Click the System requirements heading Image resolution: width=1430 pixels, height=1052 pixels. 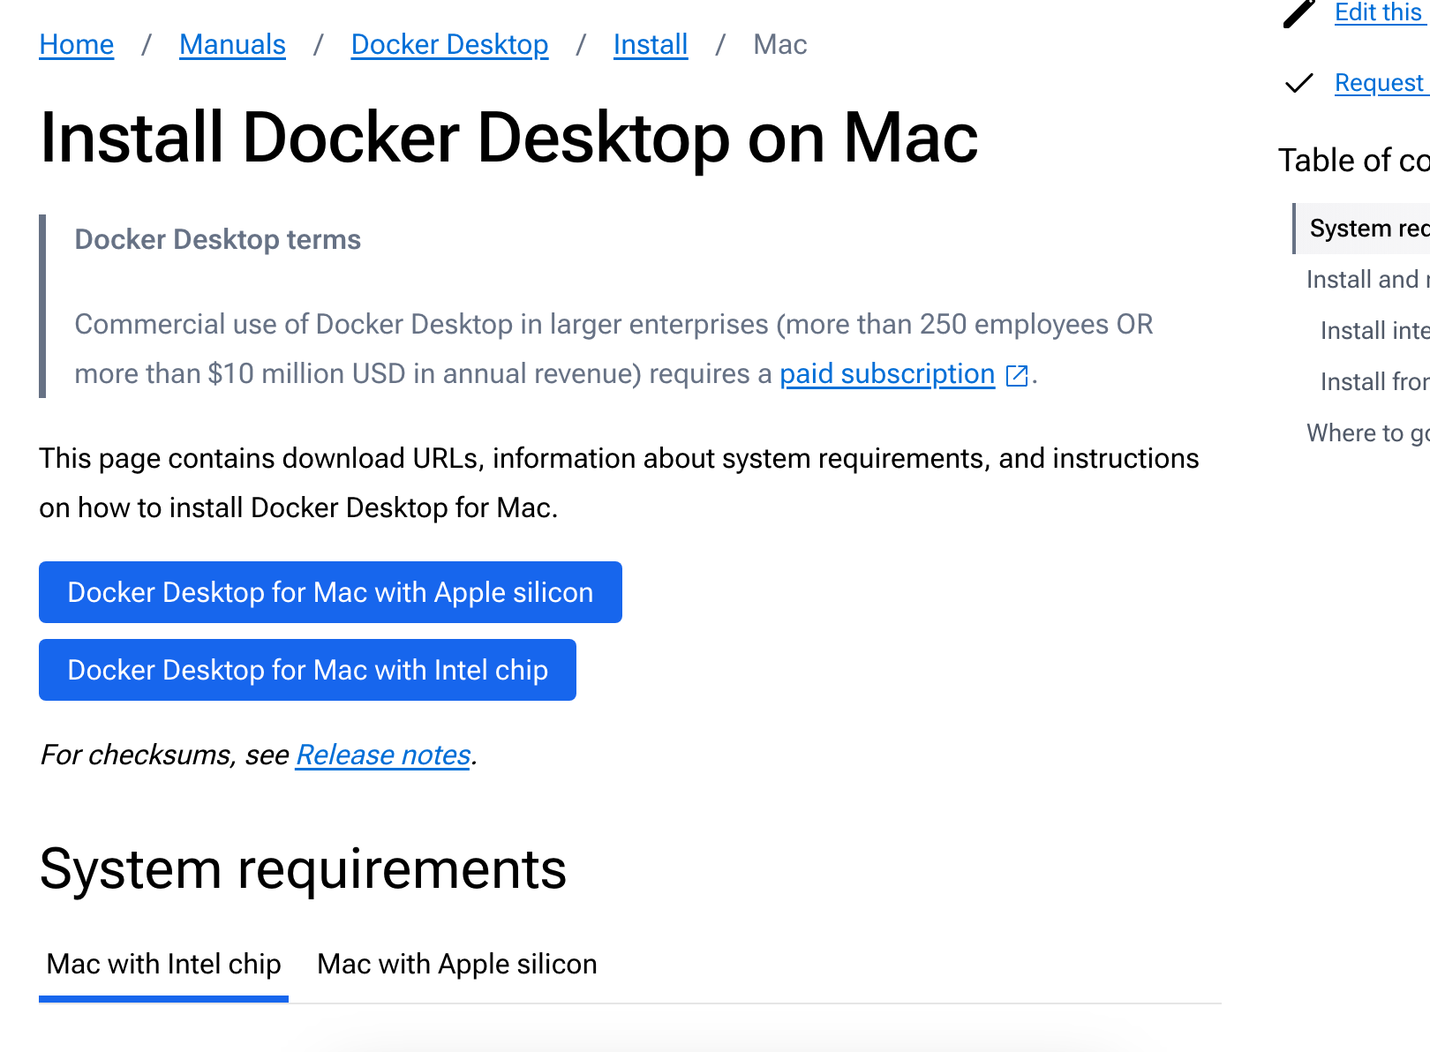pos(303,870)
